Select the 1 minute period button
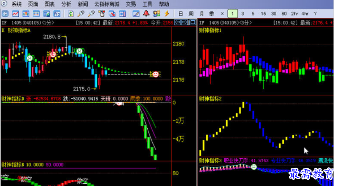This screenshot has height=186, width=337. pos(233,14)
